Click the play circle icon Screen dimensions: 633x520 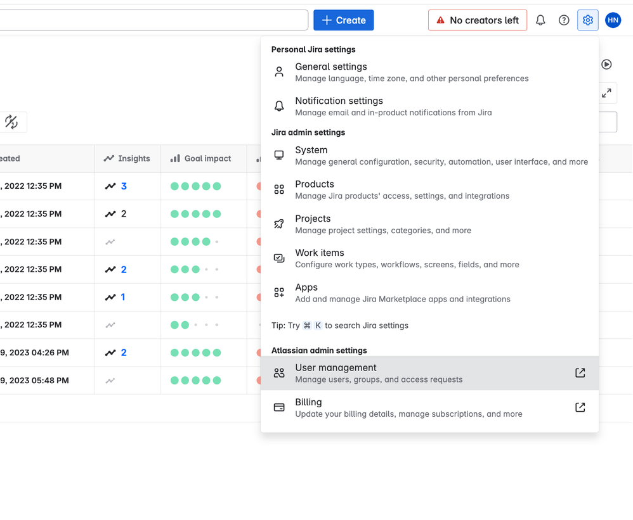[606, 64]
